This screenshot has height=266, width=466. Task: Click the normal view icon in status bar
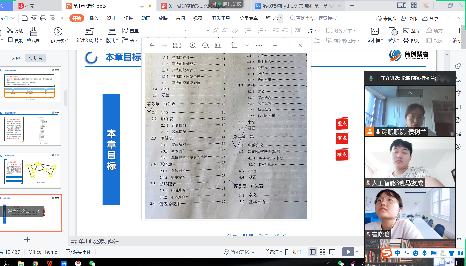tap(313, 252)
